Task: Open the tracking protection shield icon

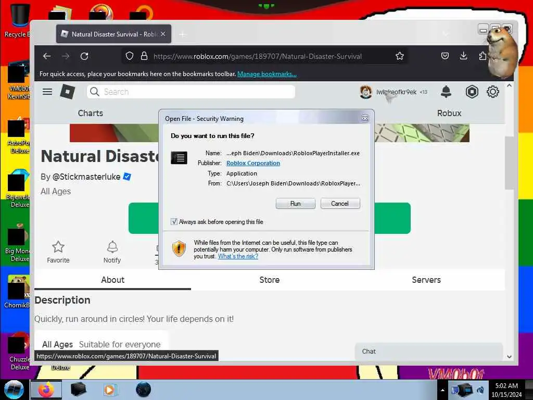Action: (x=129, y=56)
